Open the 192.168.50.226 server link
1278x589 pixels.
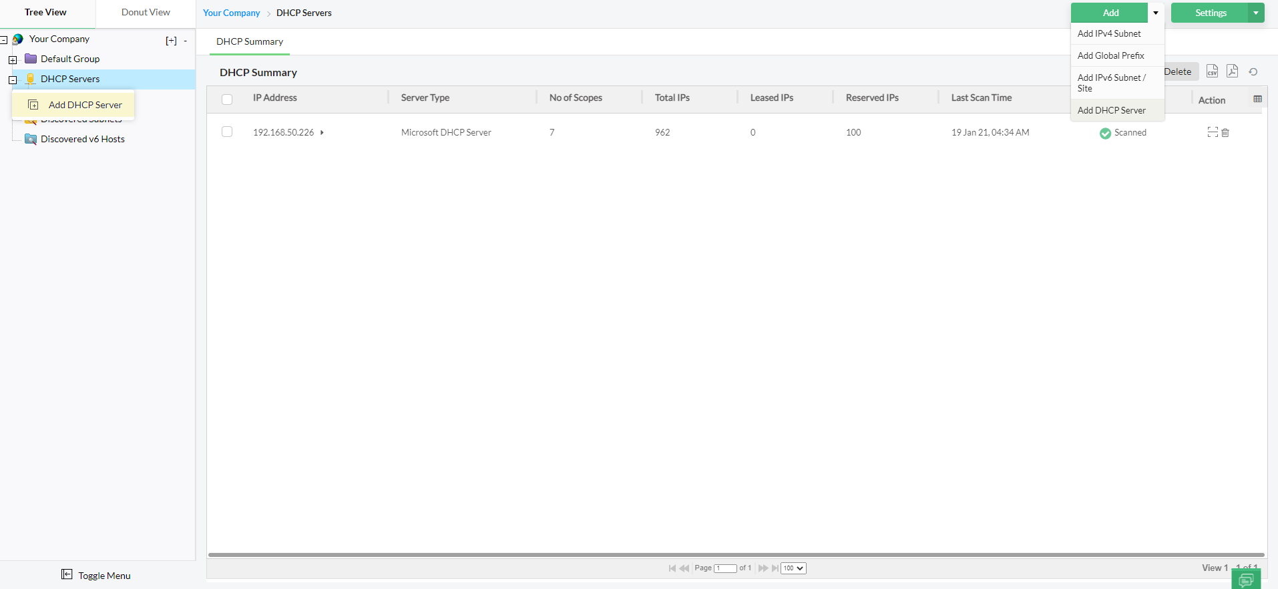(x=283, y=132)
